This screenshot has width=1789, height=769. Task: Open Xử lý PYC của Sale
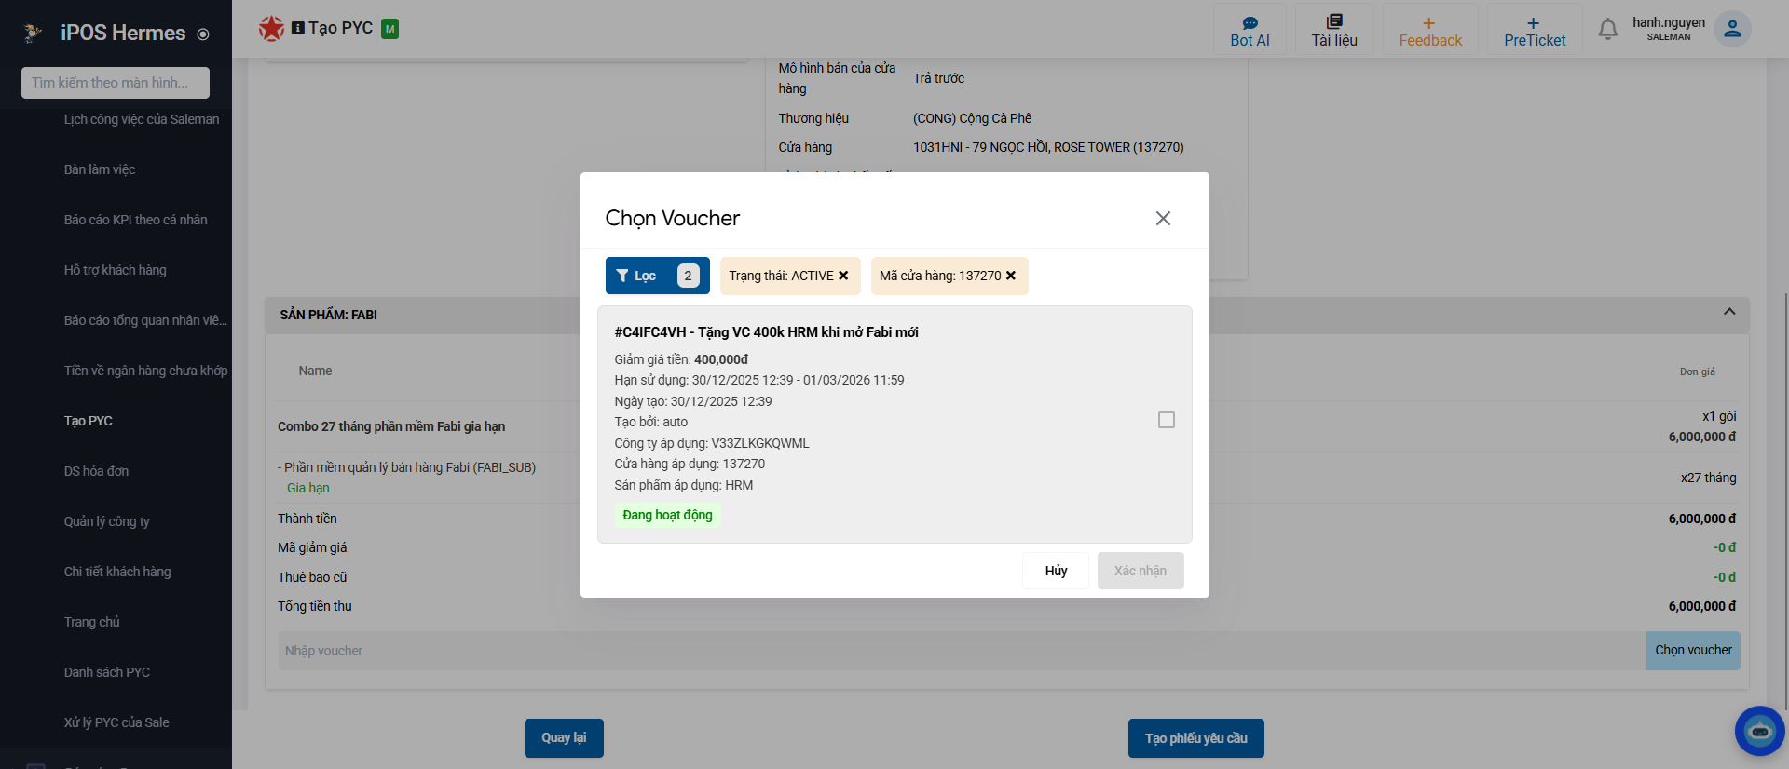116,722
